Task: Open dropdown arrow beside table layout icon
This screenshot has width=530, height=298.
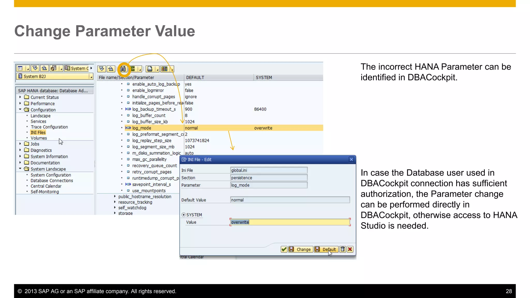Action: click(x=28, y=69)
